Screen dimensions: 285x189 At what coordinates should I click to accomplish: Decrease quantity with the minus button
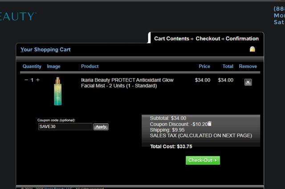pos(26,80)
